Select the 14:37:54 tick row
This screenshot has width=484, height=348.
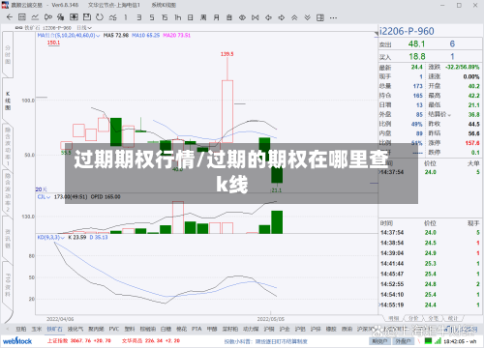pyautogui.click(x=430, y=232)
